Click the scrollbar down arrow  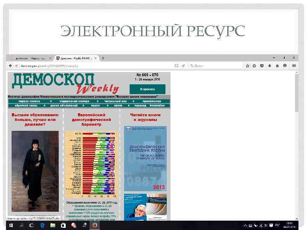(297, 218)
